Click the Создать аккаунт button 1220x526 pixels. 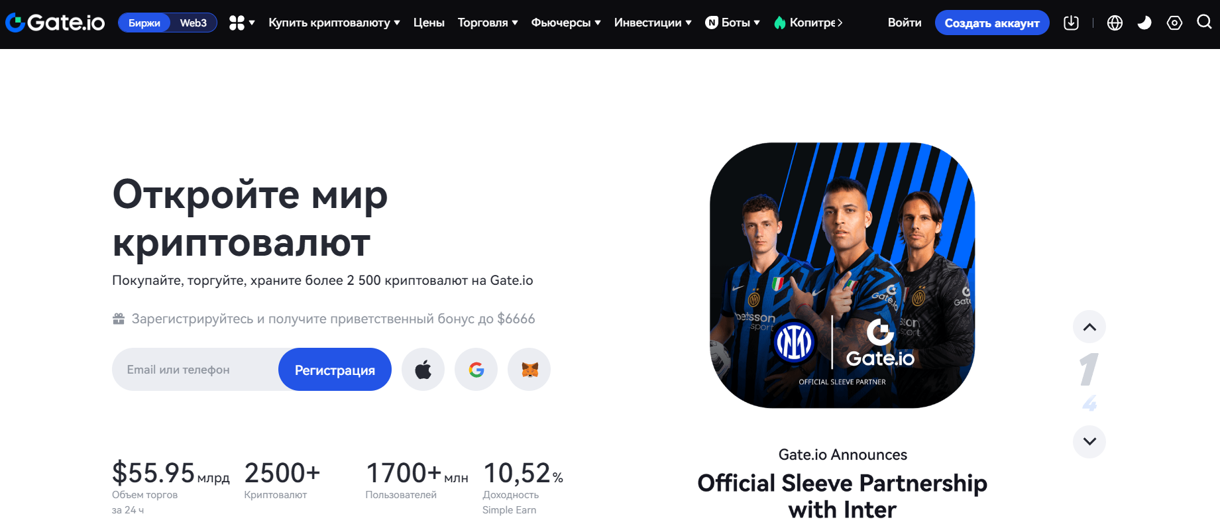[x=992, y=23]
